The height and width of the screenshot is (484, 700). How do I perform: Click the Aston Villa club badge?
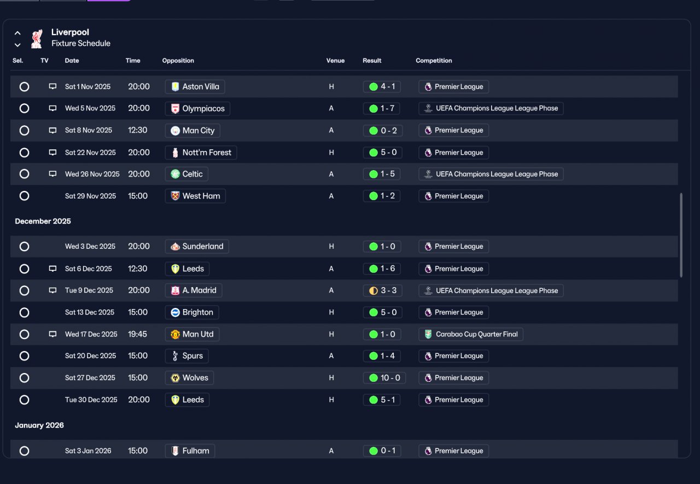click(175, 86)
